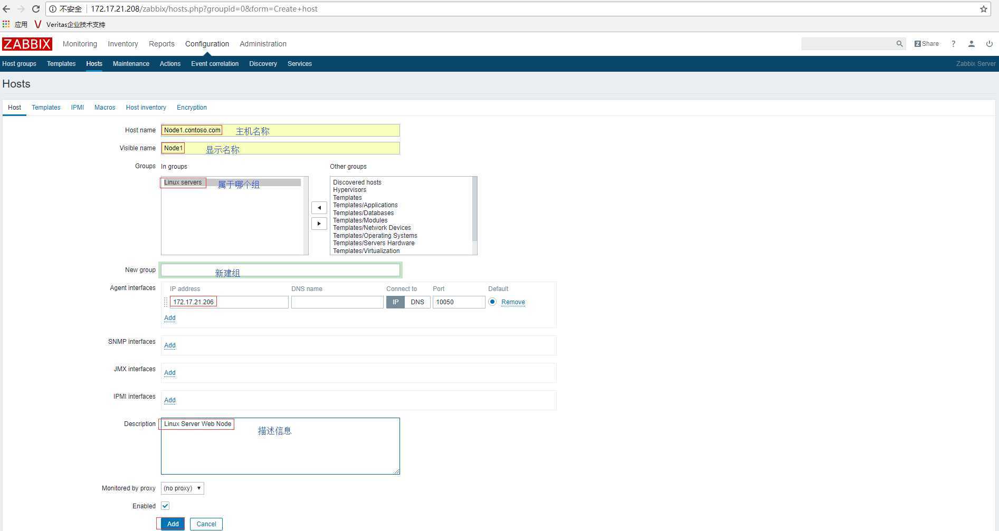Move selected group left with the arrow button
This screenshot has height=531, width=999.
pos(319,208)
